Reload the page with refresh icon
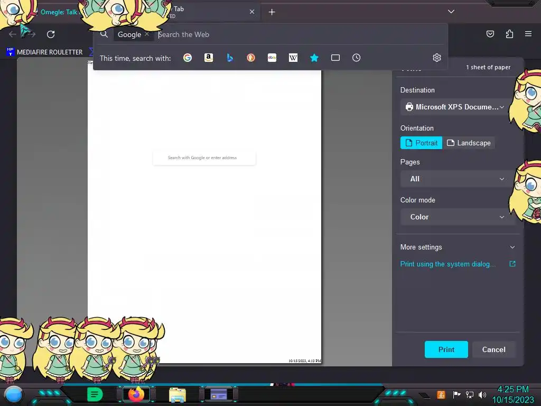Viewport: 541px width, 406px height. (51, 34)
